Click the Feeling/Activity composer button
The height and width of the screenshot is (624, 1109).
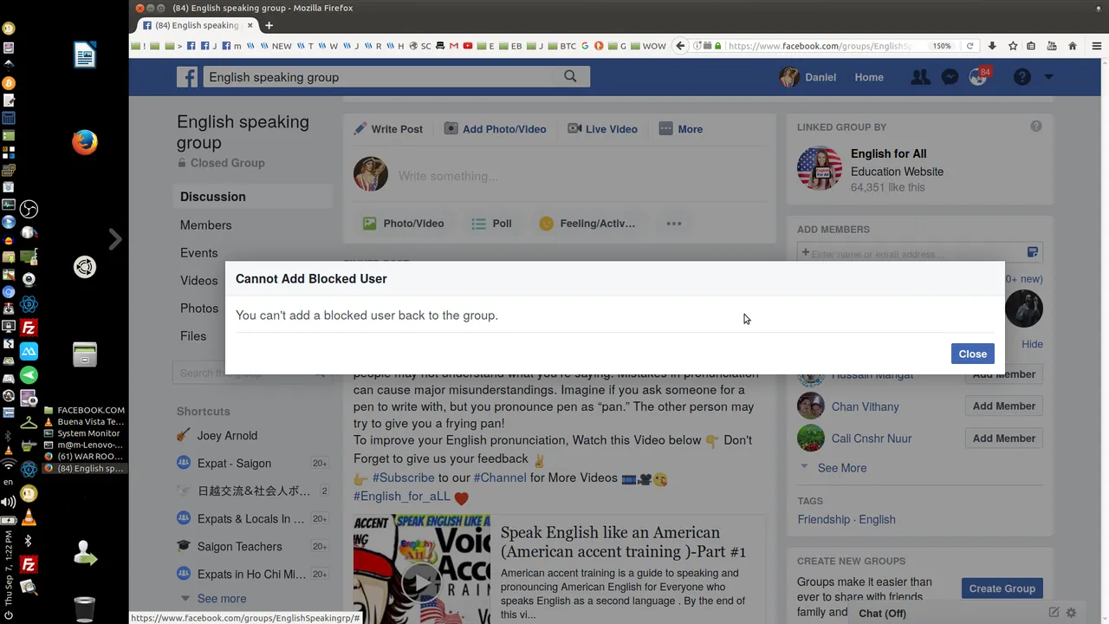[x=587, y=224]
